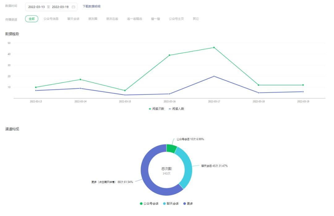The height and width of the screenshot is (216, 334).
Task: Download data details via 下载数据明细 link
Action: click(91, 6)
